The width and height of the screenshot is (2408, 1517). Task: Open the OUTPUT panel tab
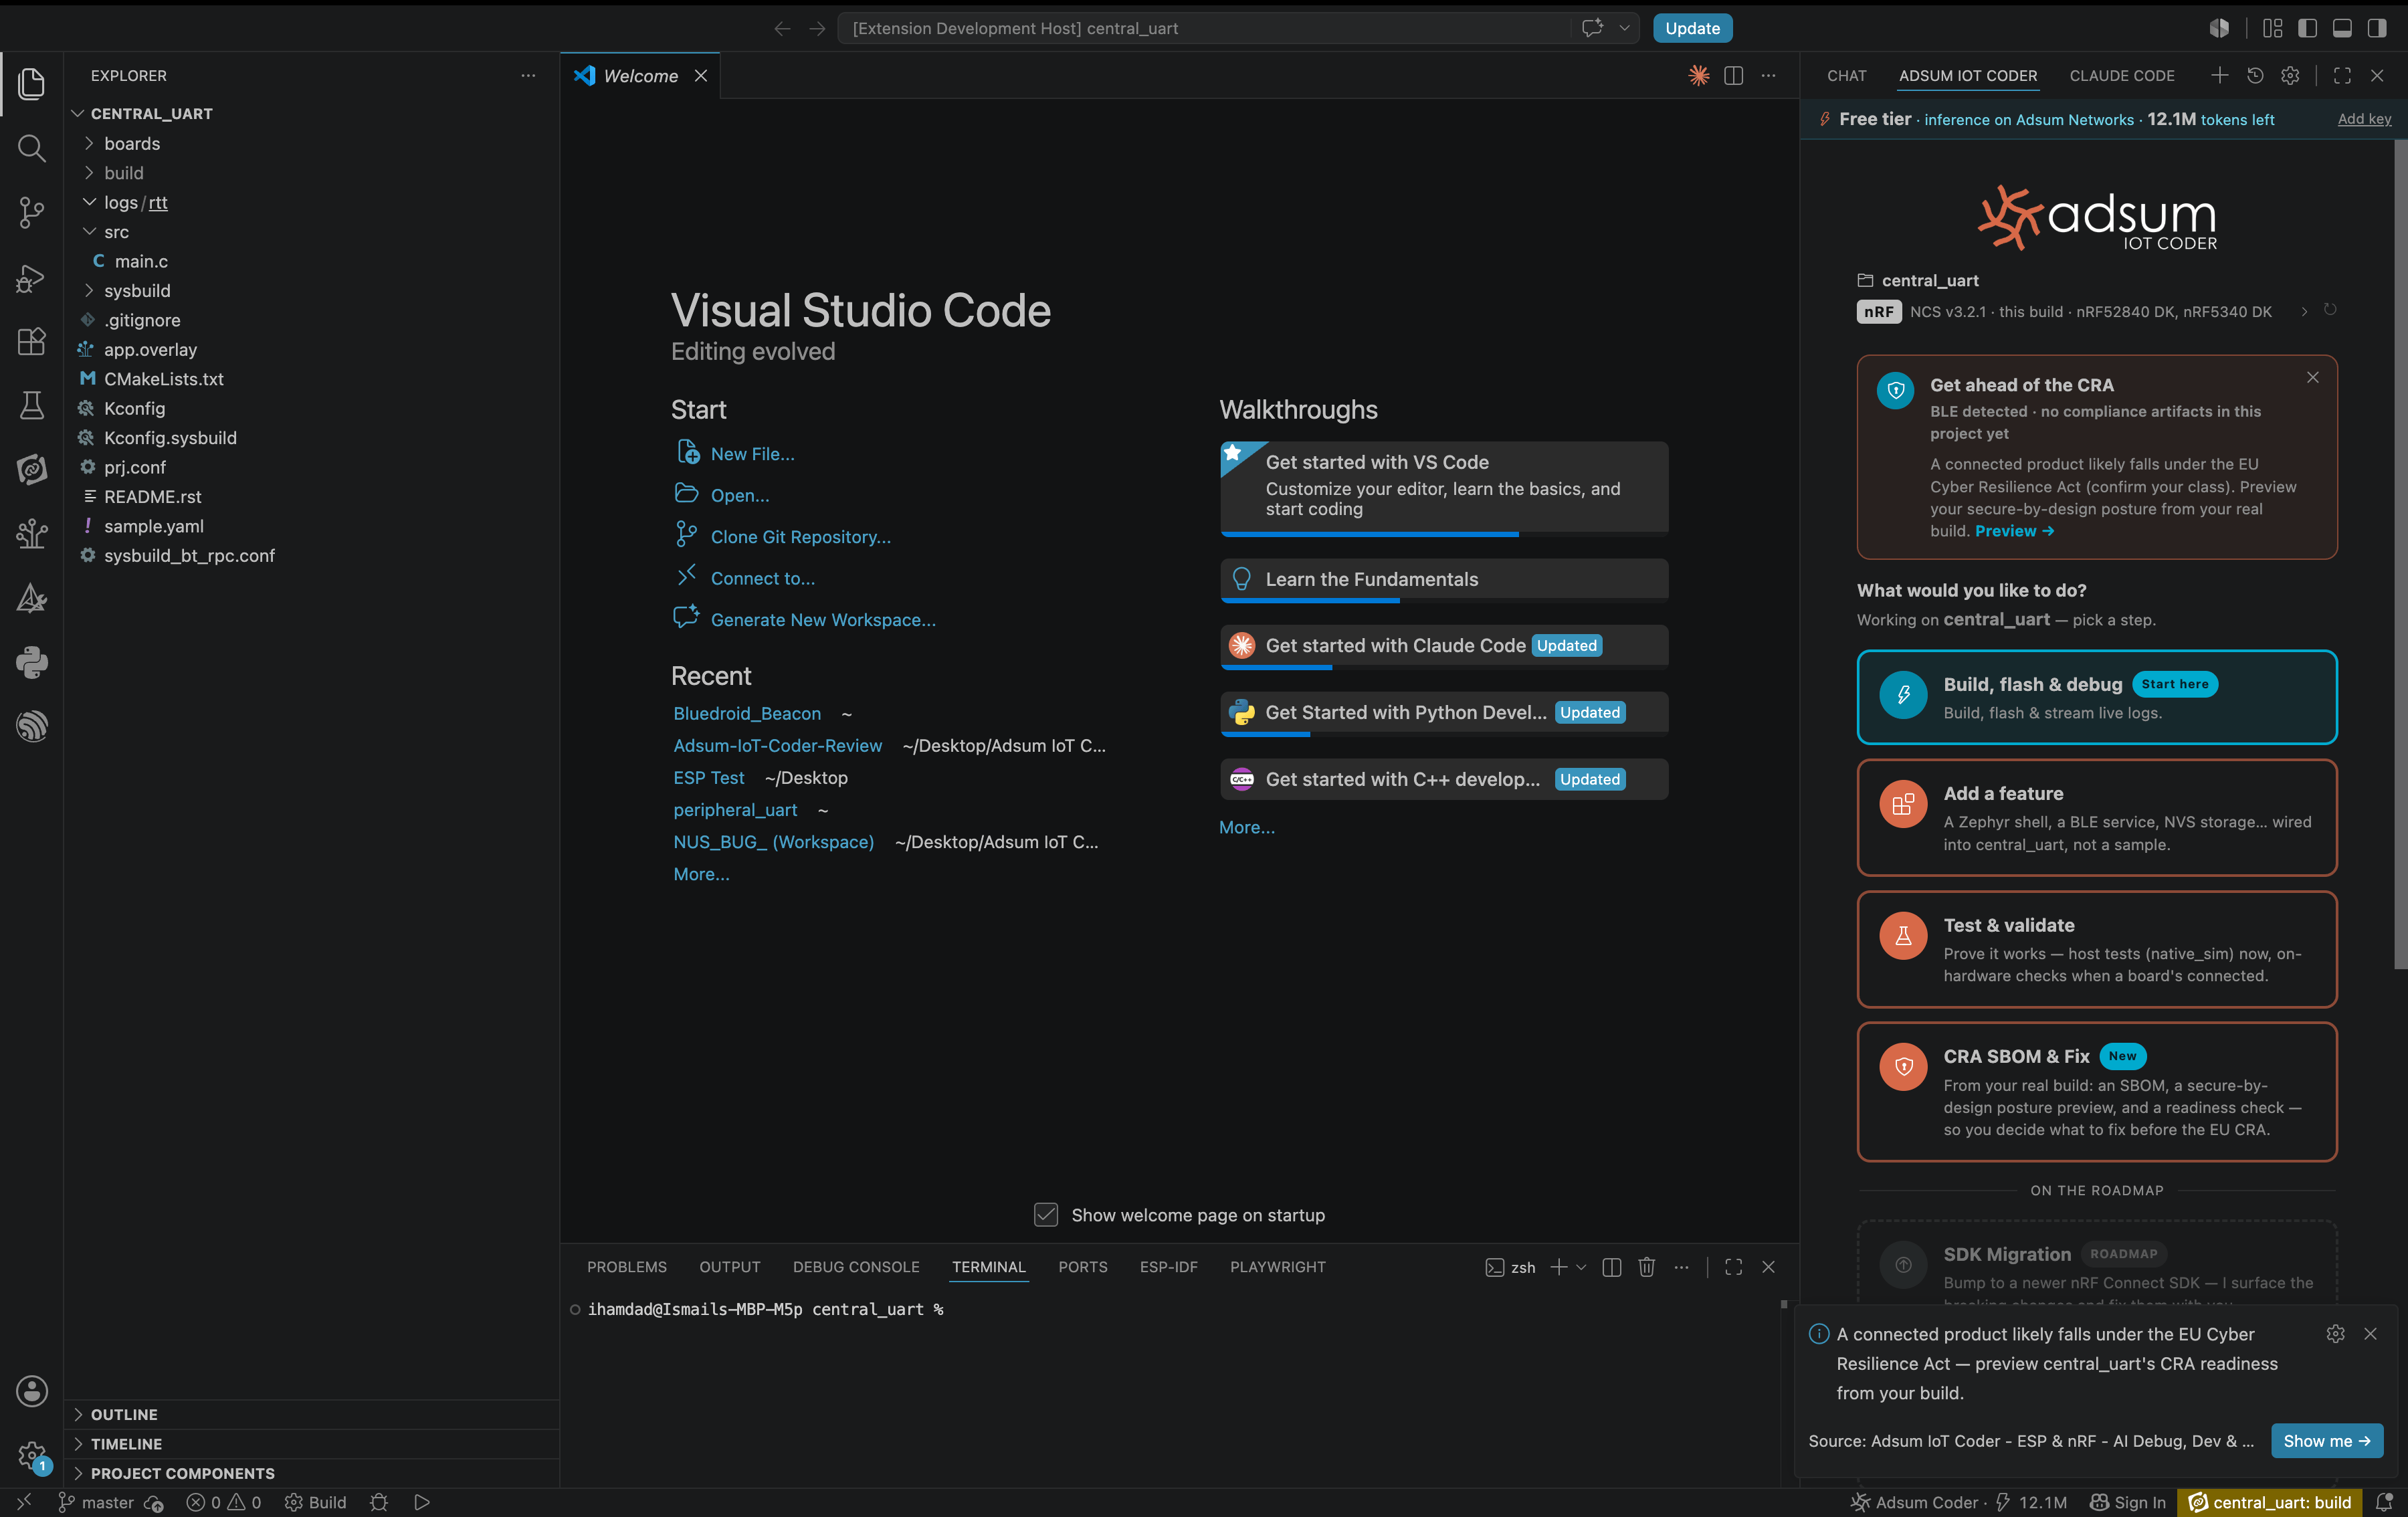point(729,1267)
